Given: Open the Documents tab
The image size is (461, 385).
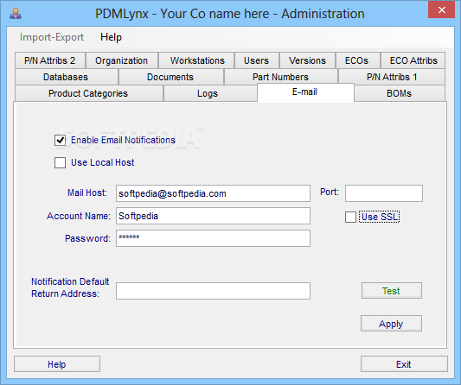Looking at the screenshot, I should (x=170, y=77).
